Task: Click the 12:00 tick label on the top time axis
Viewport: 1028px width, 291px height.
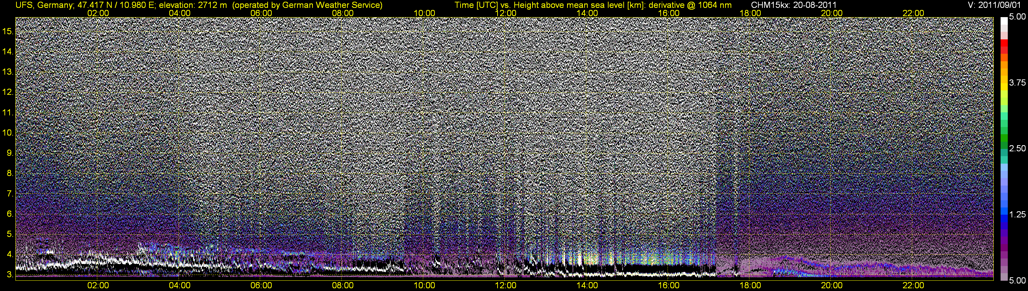Action: pos(506,13)
